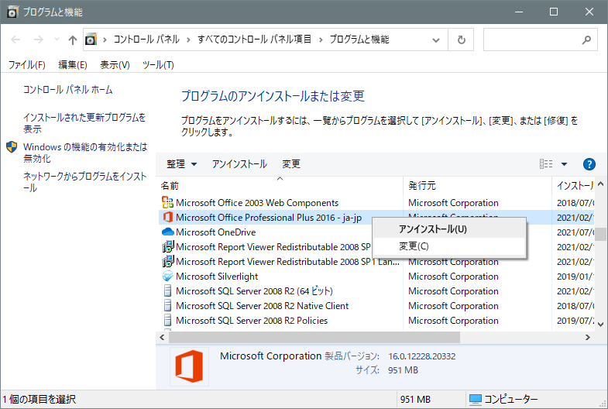Open the ツール(T) menu
The image size is (608, 409).
158,65
